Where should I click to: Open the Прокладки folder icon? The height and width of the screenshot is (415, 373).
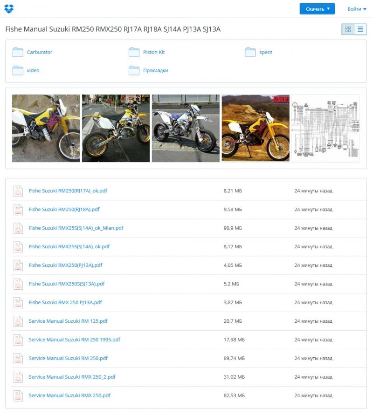(134, 70)
